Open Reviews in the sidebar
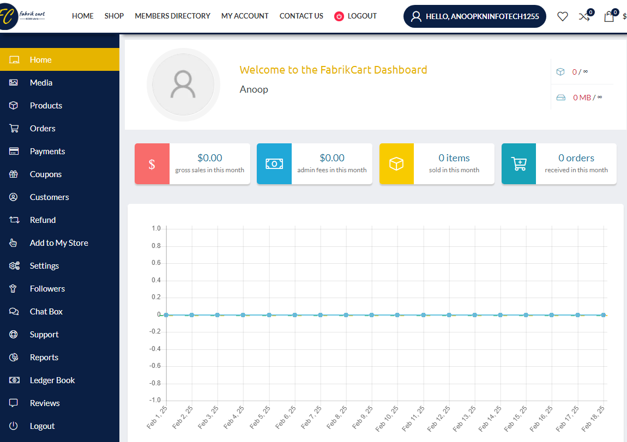 (x=45, y=403)
